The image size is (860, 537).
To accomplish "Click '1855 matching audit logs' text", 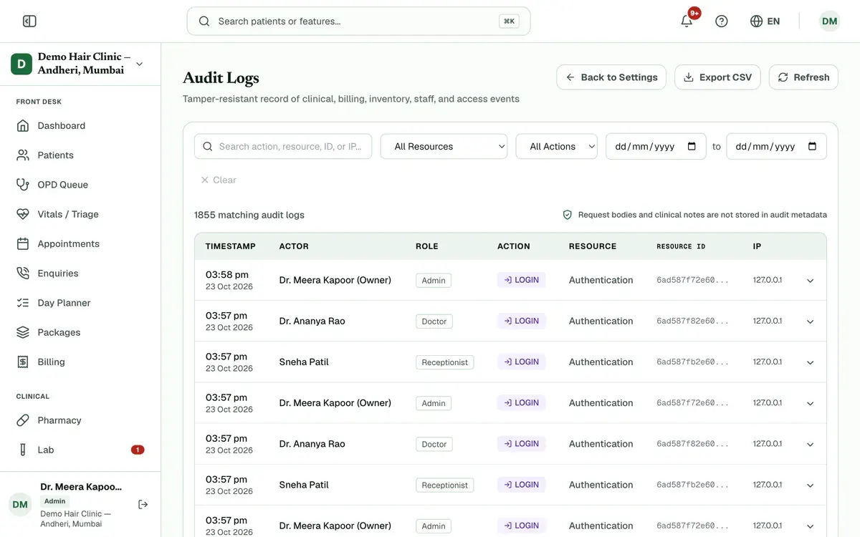I will point(249,215).
